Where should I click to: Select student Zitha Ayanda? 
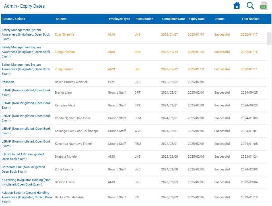coord(64,169)
